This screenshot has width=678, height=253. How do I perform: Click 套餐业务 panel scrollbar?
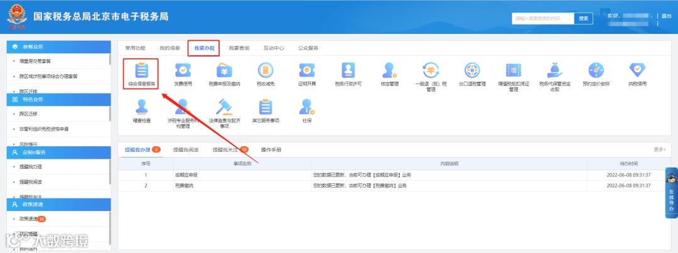(110, 60)
